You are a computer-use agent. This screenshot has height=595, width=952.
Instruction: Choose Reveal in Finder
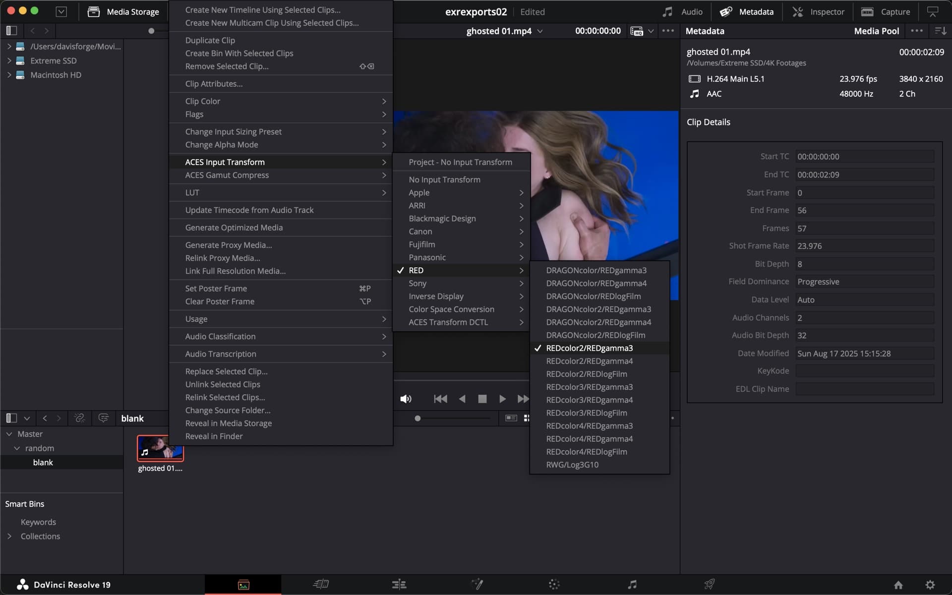point(281,436)
